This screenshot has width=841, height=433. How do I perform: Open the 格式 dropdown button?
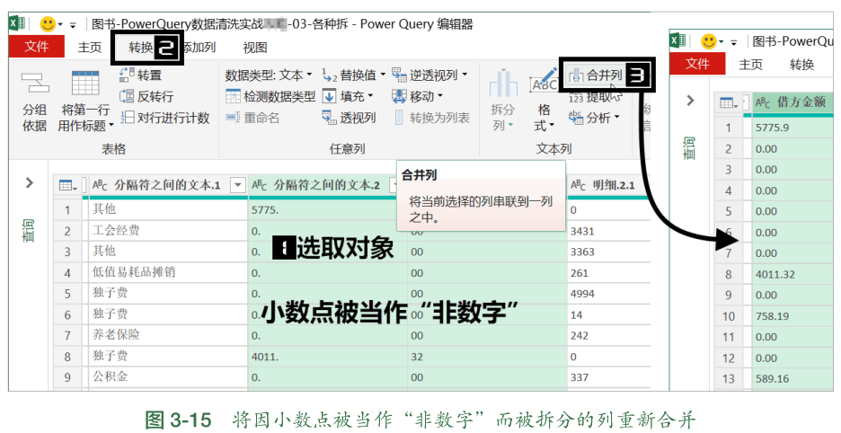(544, 102)
